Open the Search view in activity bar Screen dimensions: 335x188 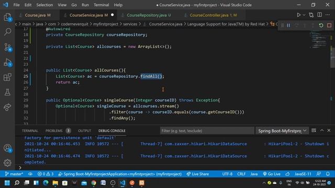(x=7, y=32)
